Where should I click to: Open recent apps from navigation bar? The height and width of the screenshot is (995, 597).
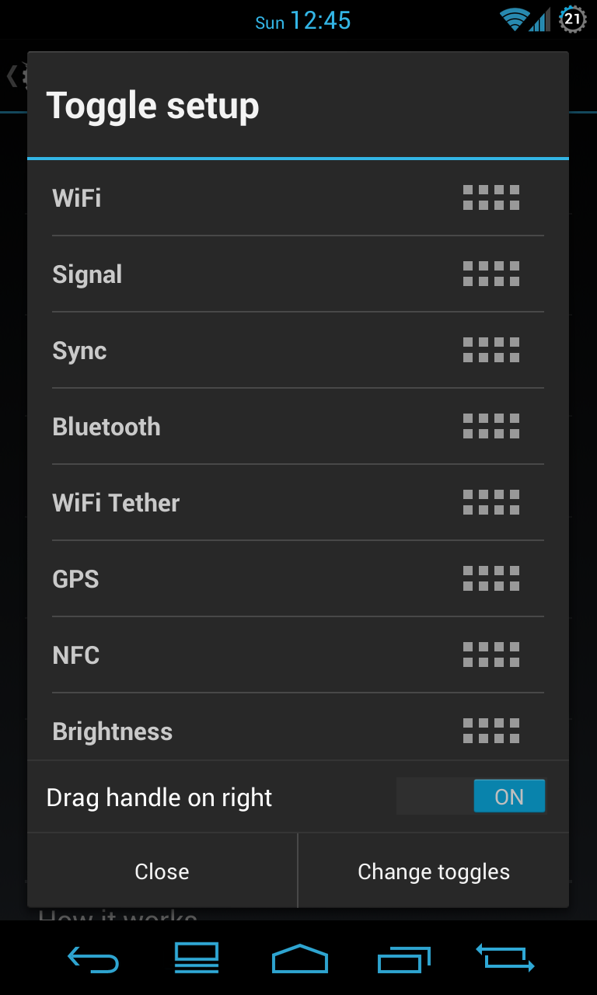[x=403, y=958]
